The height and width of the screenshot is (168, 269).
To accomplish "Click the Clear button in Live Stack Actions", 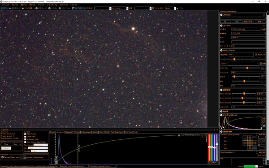I will point(6,144).
